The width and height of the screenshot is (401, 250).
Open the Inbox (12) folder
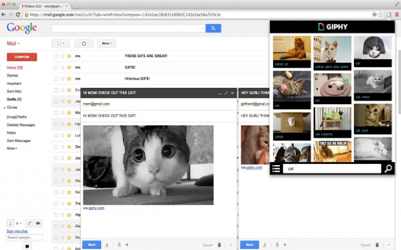(15, 67)
